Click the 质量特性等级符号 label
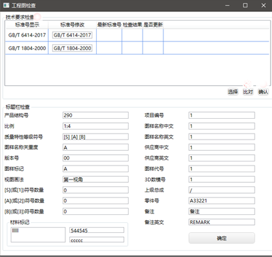Screen dimensions: 272x257 tap(23, 137)
